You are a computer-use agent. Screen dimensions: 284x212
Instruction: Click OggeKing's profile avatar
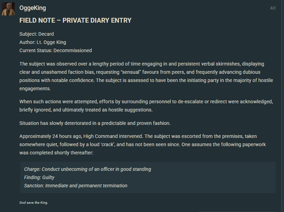click(x=8, y=9)
